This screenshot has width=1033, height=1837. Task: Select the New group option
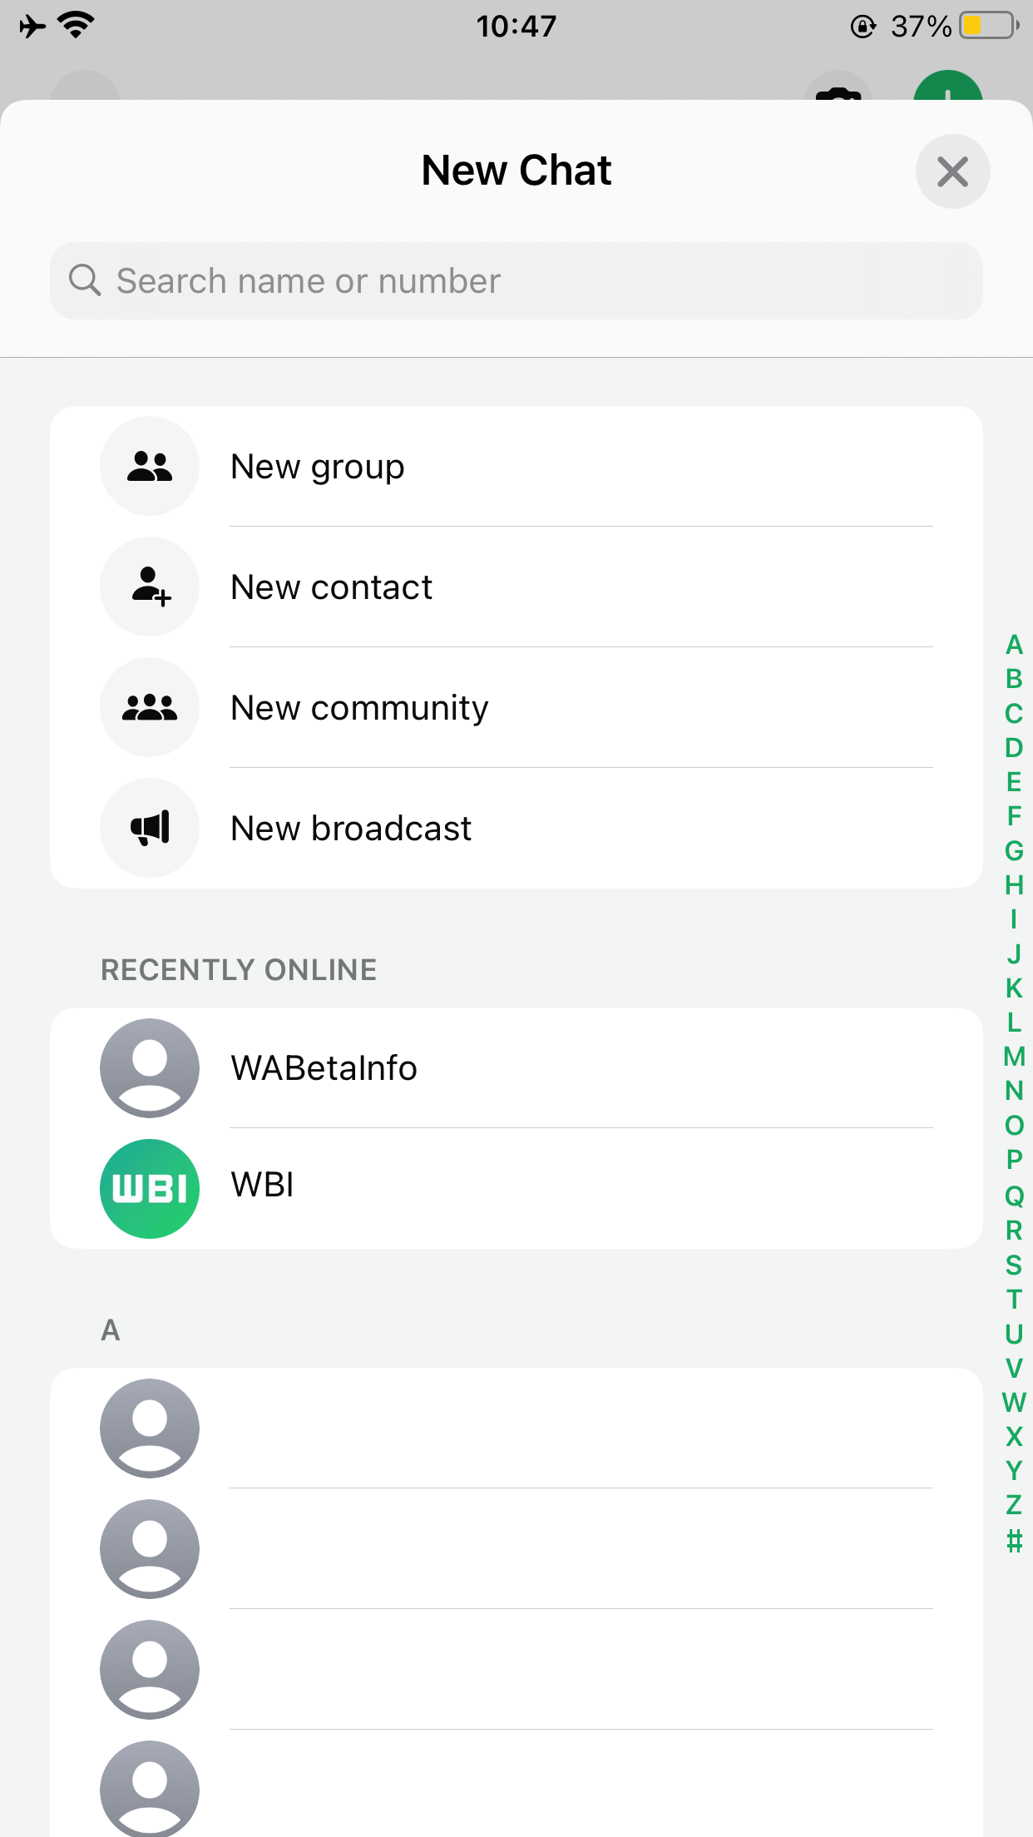(318, 467)
